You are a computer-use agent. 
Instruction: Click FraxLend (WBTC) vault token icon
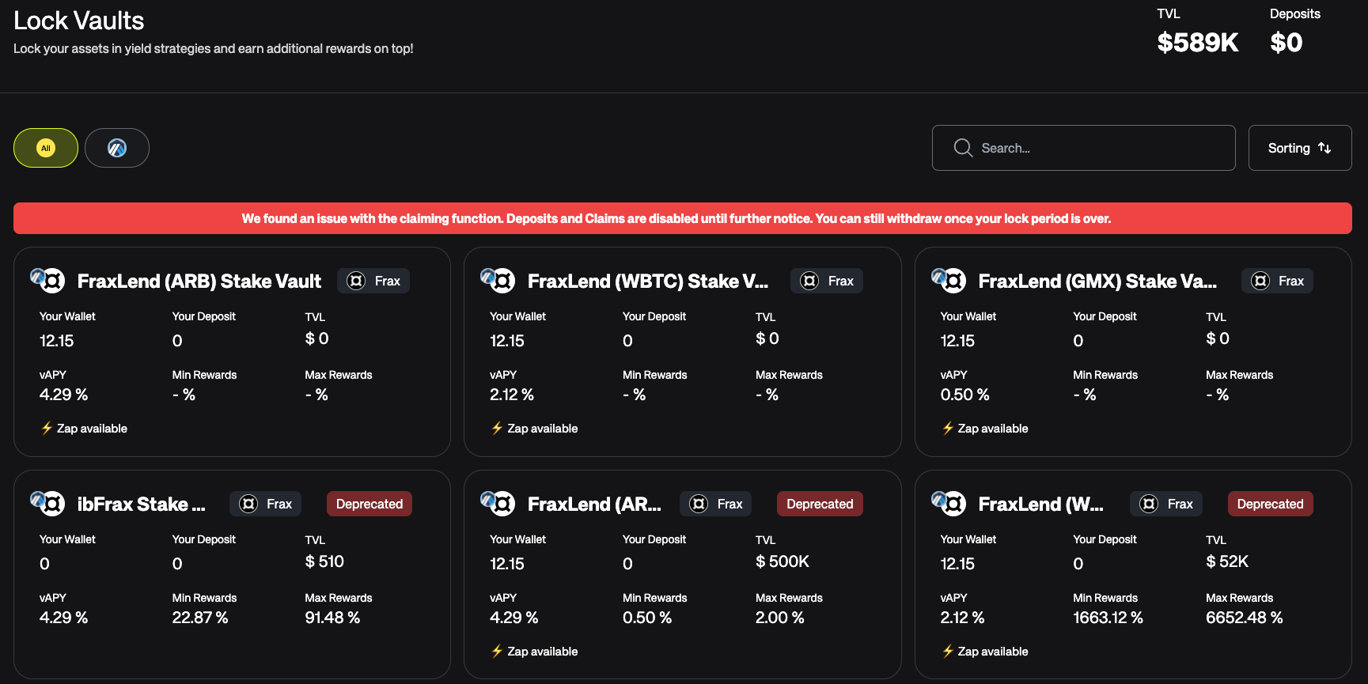(x=498, y=281)
